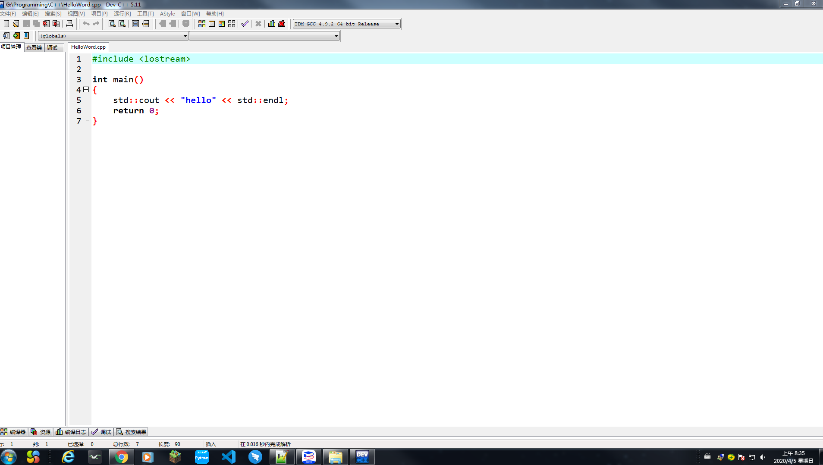This screenshot has height=465, width=823.
Task: Open the 窗口[W] menu
Action: [x=190, y=14]
